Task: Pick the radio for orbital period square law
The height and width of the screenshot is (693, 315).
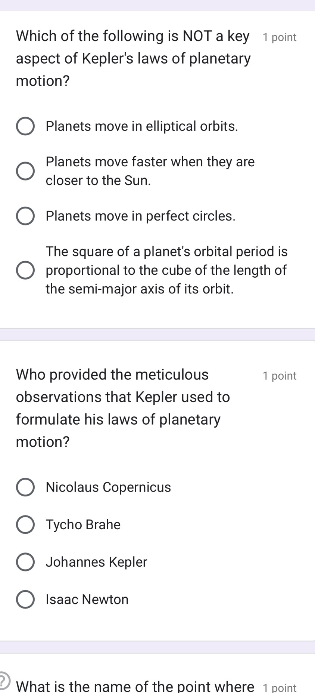Action: 25,270
